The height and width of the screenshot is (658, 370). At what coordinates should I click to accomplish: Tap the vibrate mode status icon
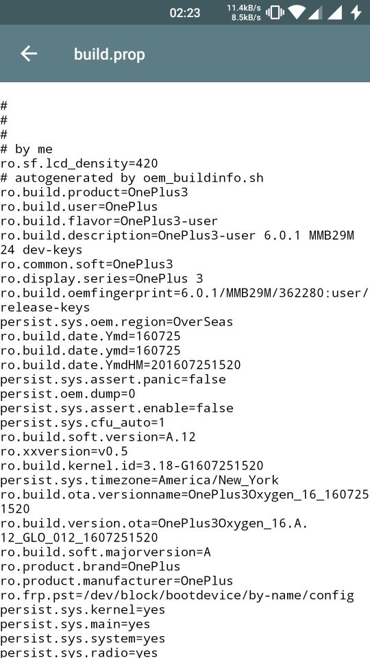click(275, 12)
